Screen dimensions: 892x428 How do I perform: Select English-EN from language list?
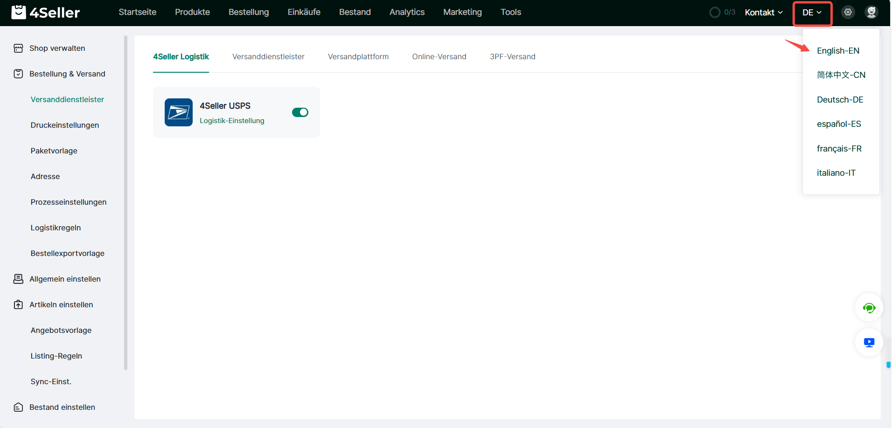click(x=838, y=51)
